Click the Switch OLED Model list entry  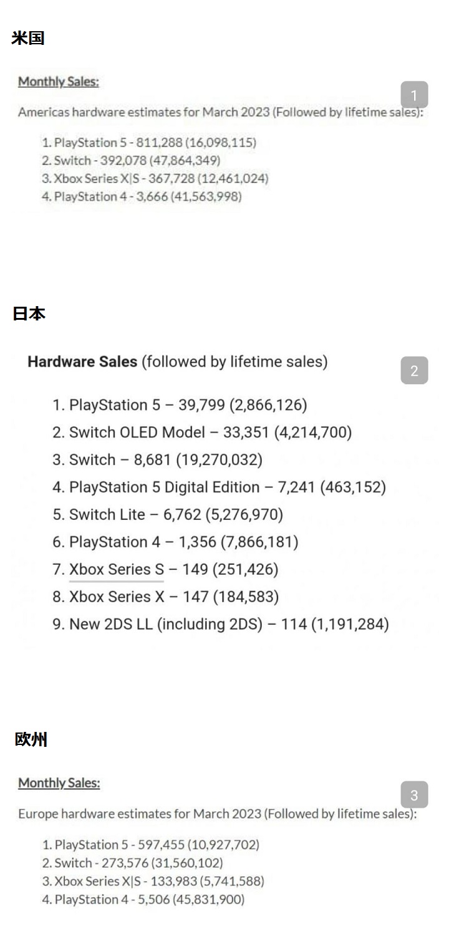(210, 433)
